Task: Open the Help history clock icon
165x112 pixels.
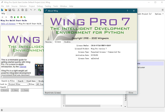Action: (11, 17)
